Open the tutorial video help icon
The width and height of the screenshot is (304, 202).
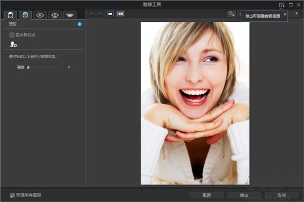[282, 5]
